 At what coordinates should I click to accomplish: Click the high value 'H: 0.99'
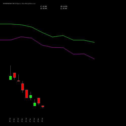point(64,6)
